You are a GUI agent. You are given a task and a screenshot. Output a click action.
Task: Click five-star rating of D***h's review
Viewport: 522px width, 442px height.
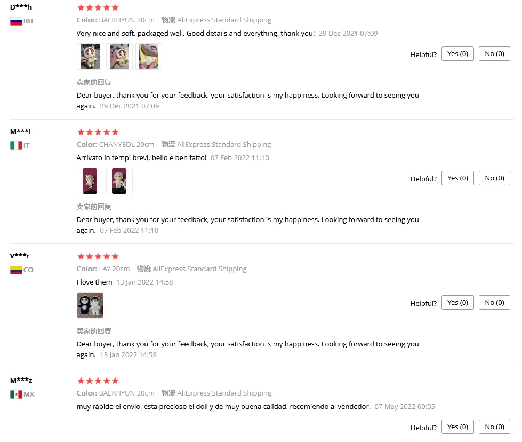pos(98,7)
